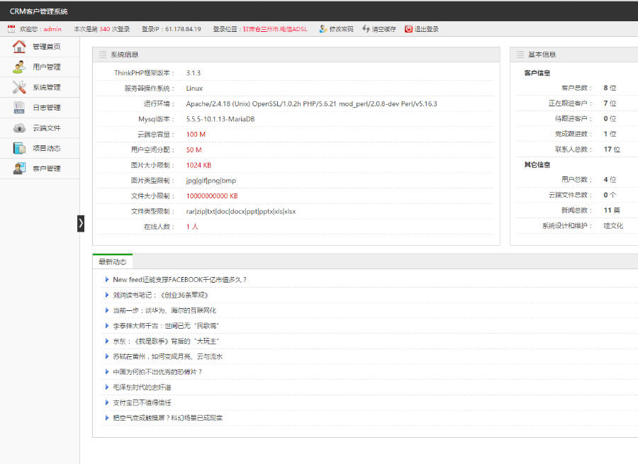The height and width of the screenshot is (464, 638).
Task: Open news item 刘润读书笔记:《创业36条军规》
Action: 161,295
